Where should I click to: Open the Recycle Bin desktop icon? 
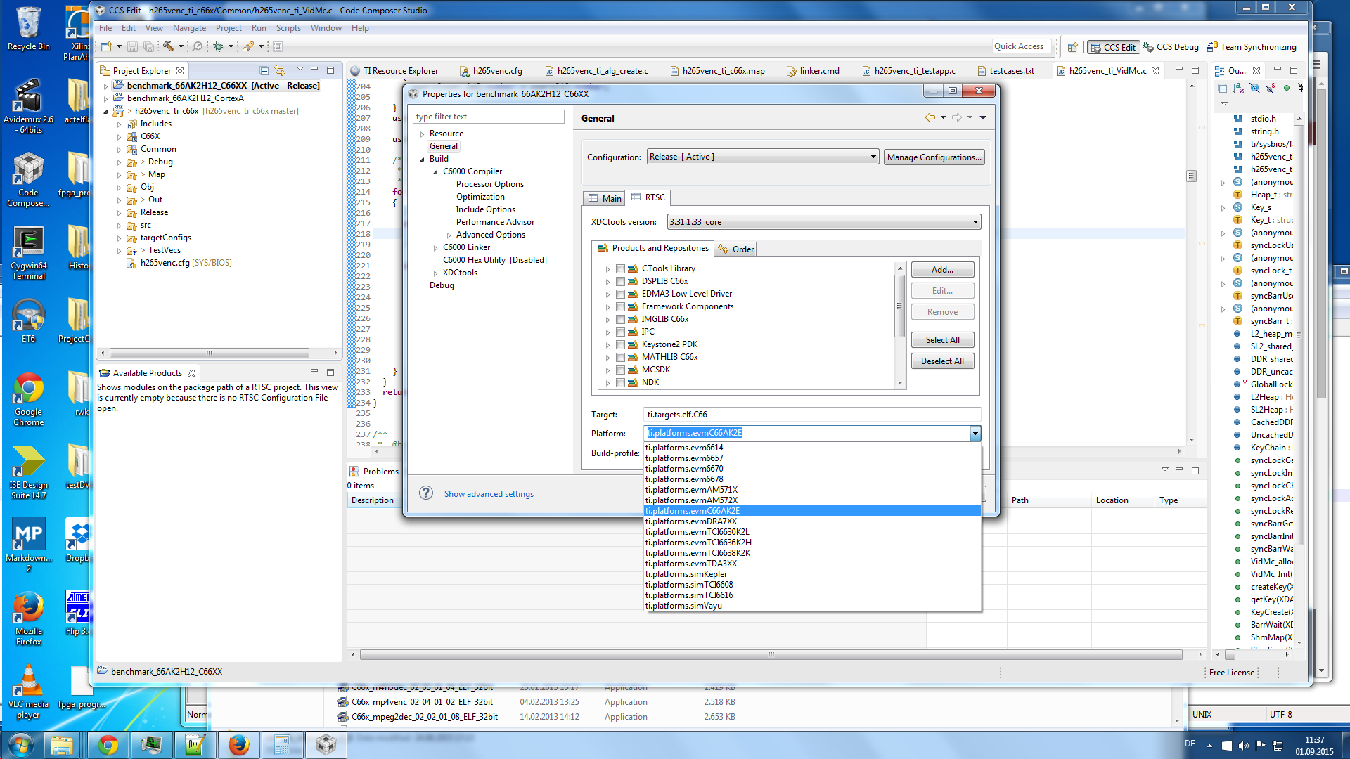click(x=28, y=28)
